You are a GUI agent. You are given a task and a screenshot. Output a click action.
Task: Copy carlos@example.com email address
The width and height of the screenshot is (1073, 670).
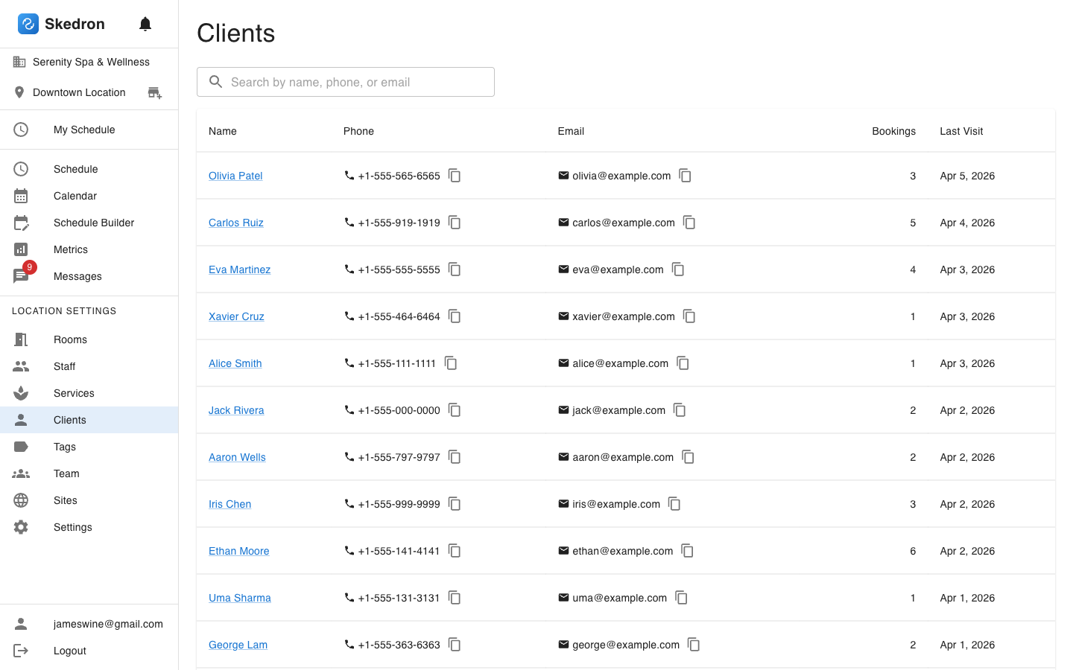coord(689,223)
